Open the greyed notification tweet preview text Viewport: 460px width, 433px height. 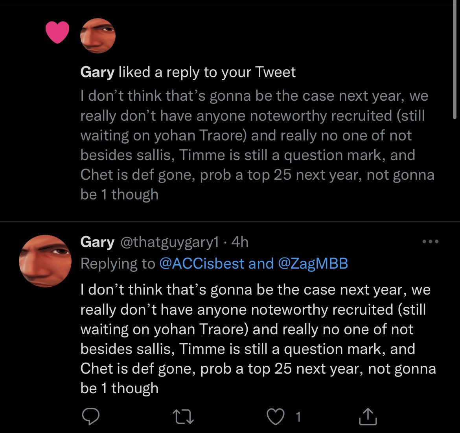(257, 145)
